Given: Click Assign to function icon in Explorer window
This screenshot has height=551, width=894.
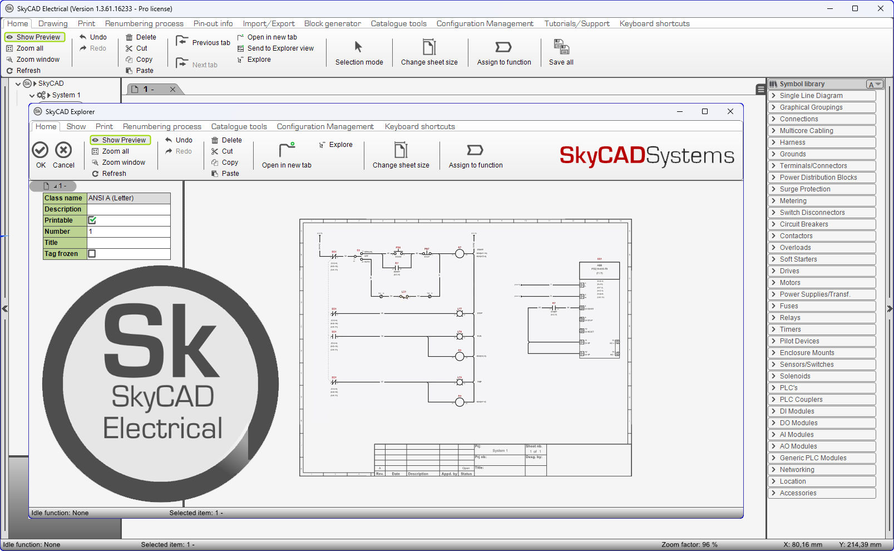Looking at the screenshot, I should (x=475, y=150).
